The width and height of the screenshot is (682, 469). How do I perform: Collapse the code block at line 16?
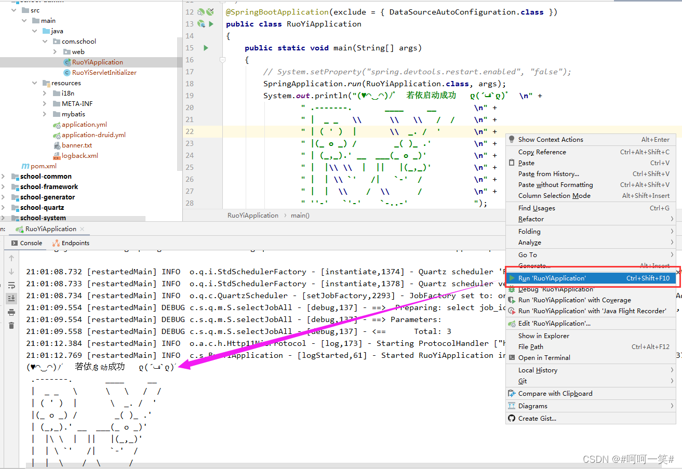[x=222, y=60]
